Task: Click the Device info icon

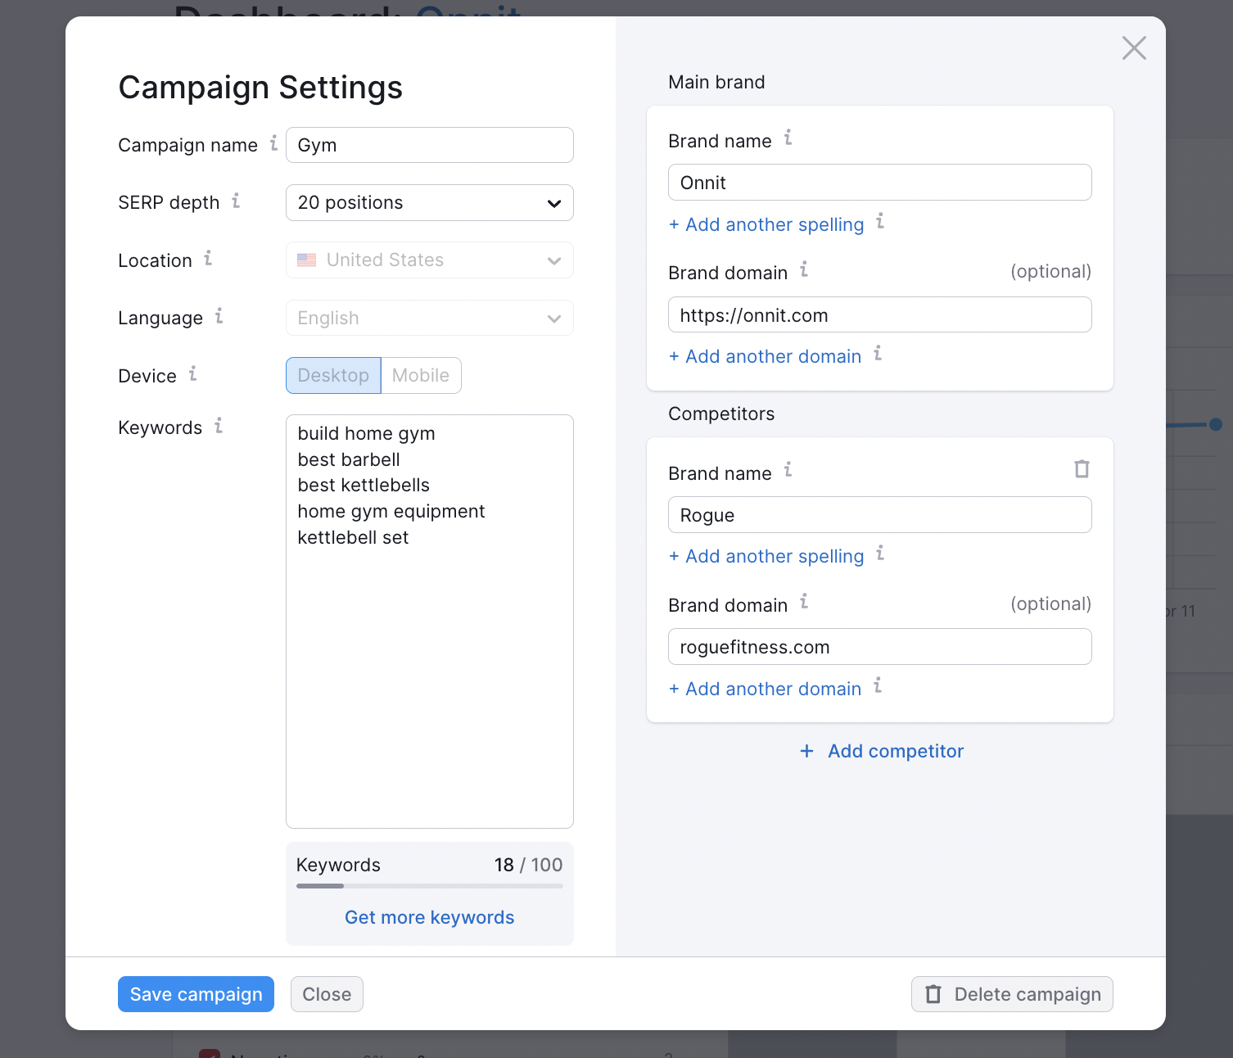Action: 193,374
